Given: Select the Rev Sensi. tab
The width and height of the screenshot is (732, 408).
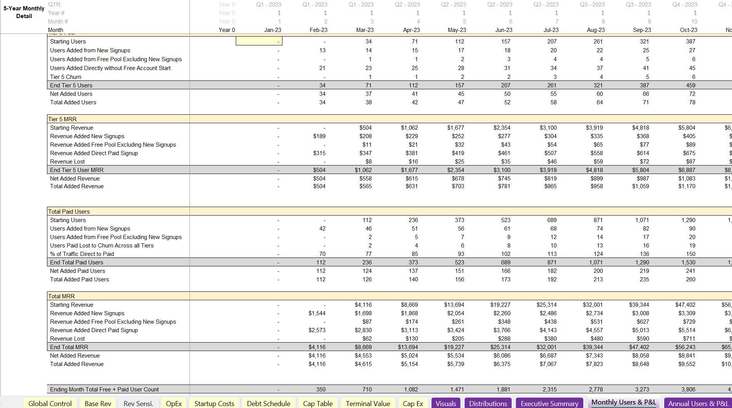Looking at the screenshot, I should (x=138, y=403).
